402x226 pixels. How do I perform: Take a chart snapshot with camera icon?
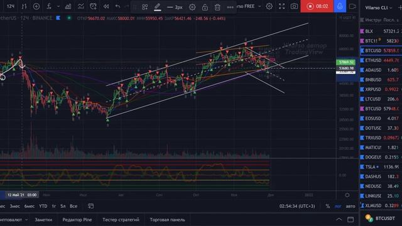coord(294,6)
